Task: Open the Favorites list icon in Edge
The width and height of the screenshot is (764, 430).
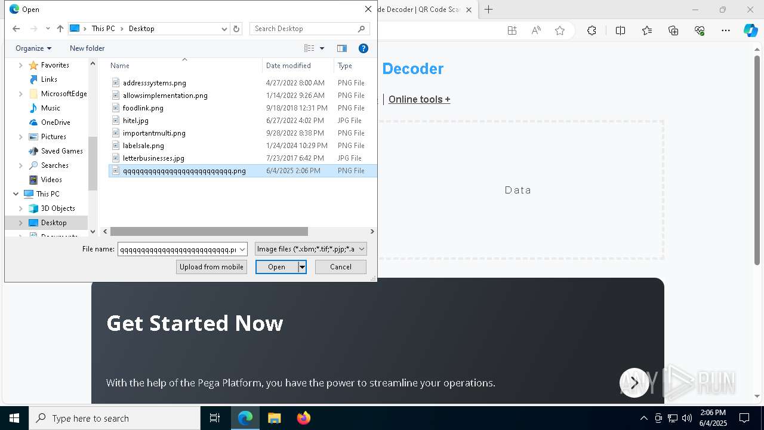Action: point(647,30)
